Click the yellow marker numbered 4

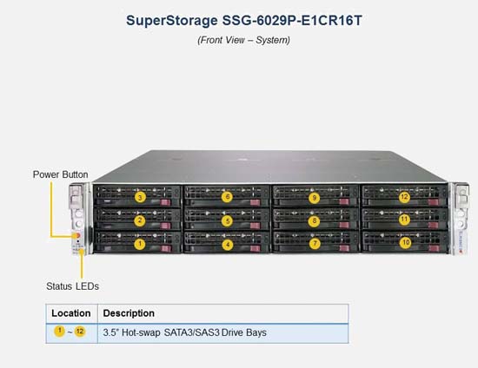[228, 245]
